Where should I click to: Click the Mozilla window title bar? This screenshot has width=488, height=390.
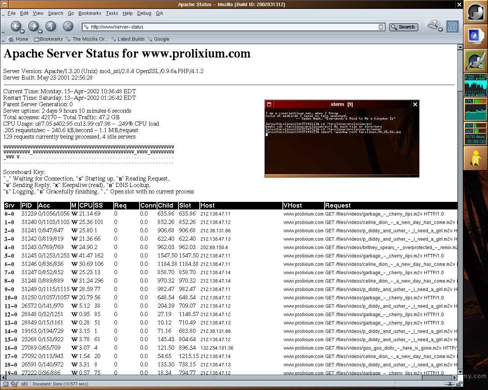231,5
